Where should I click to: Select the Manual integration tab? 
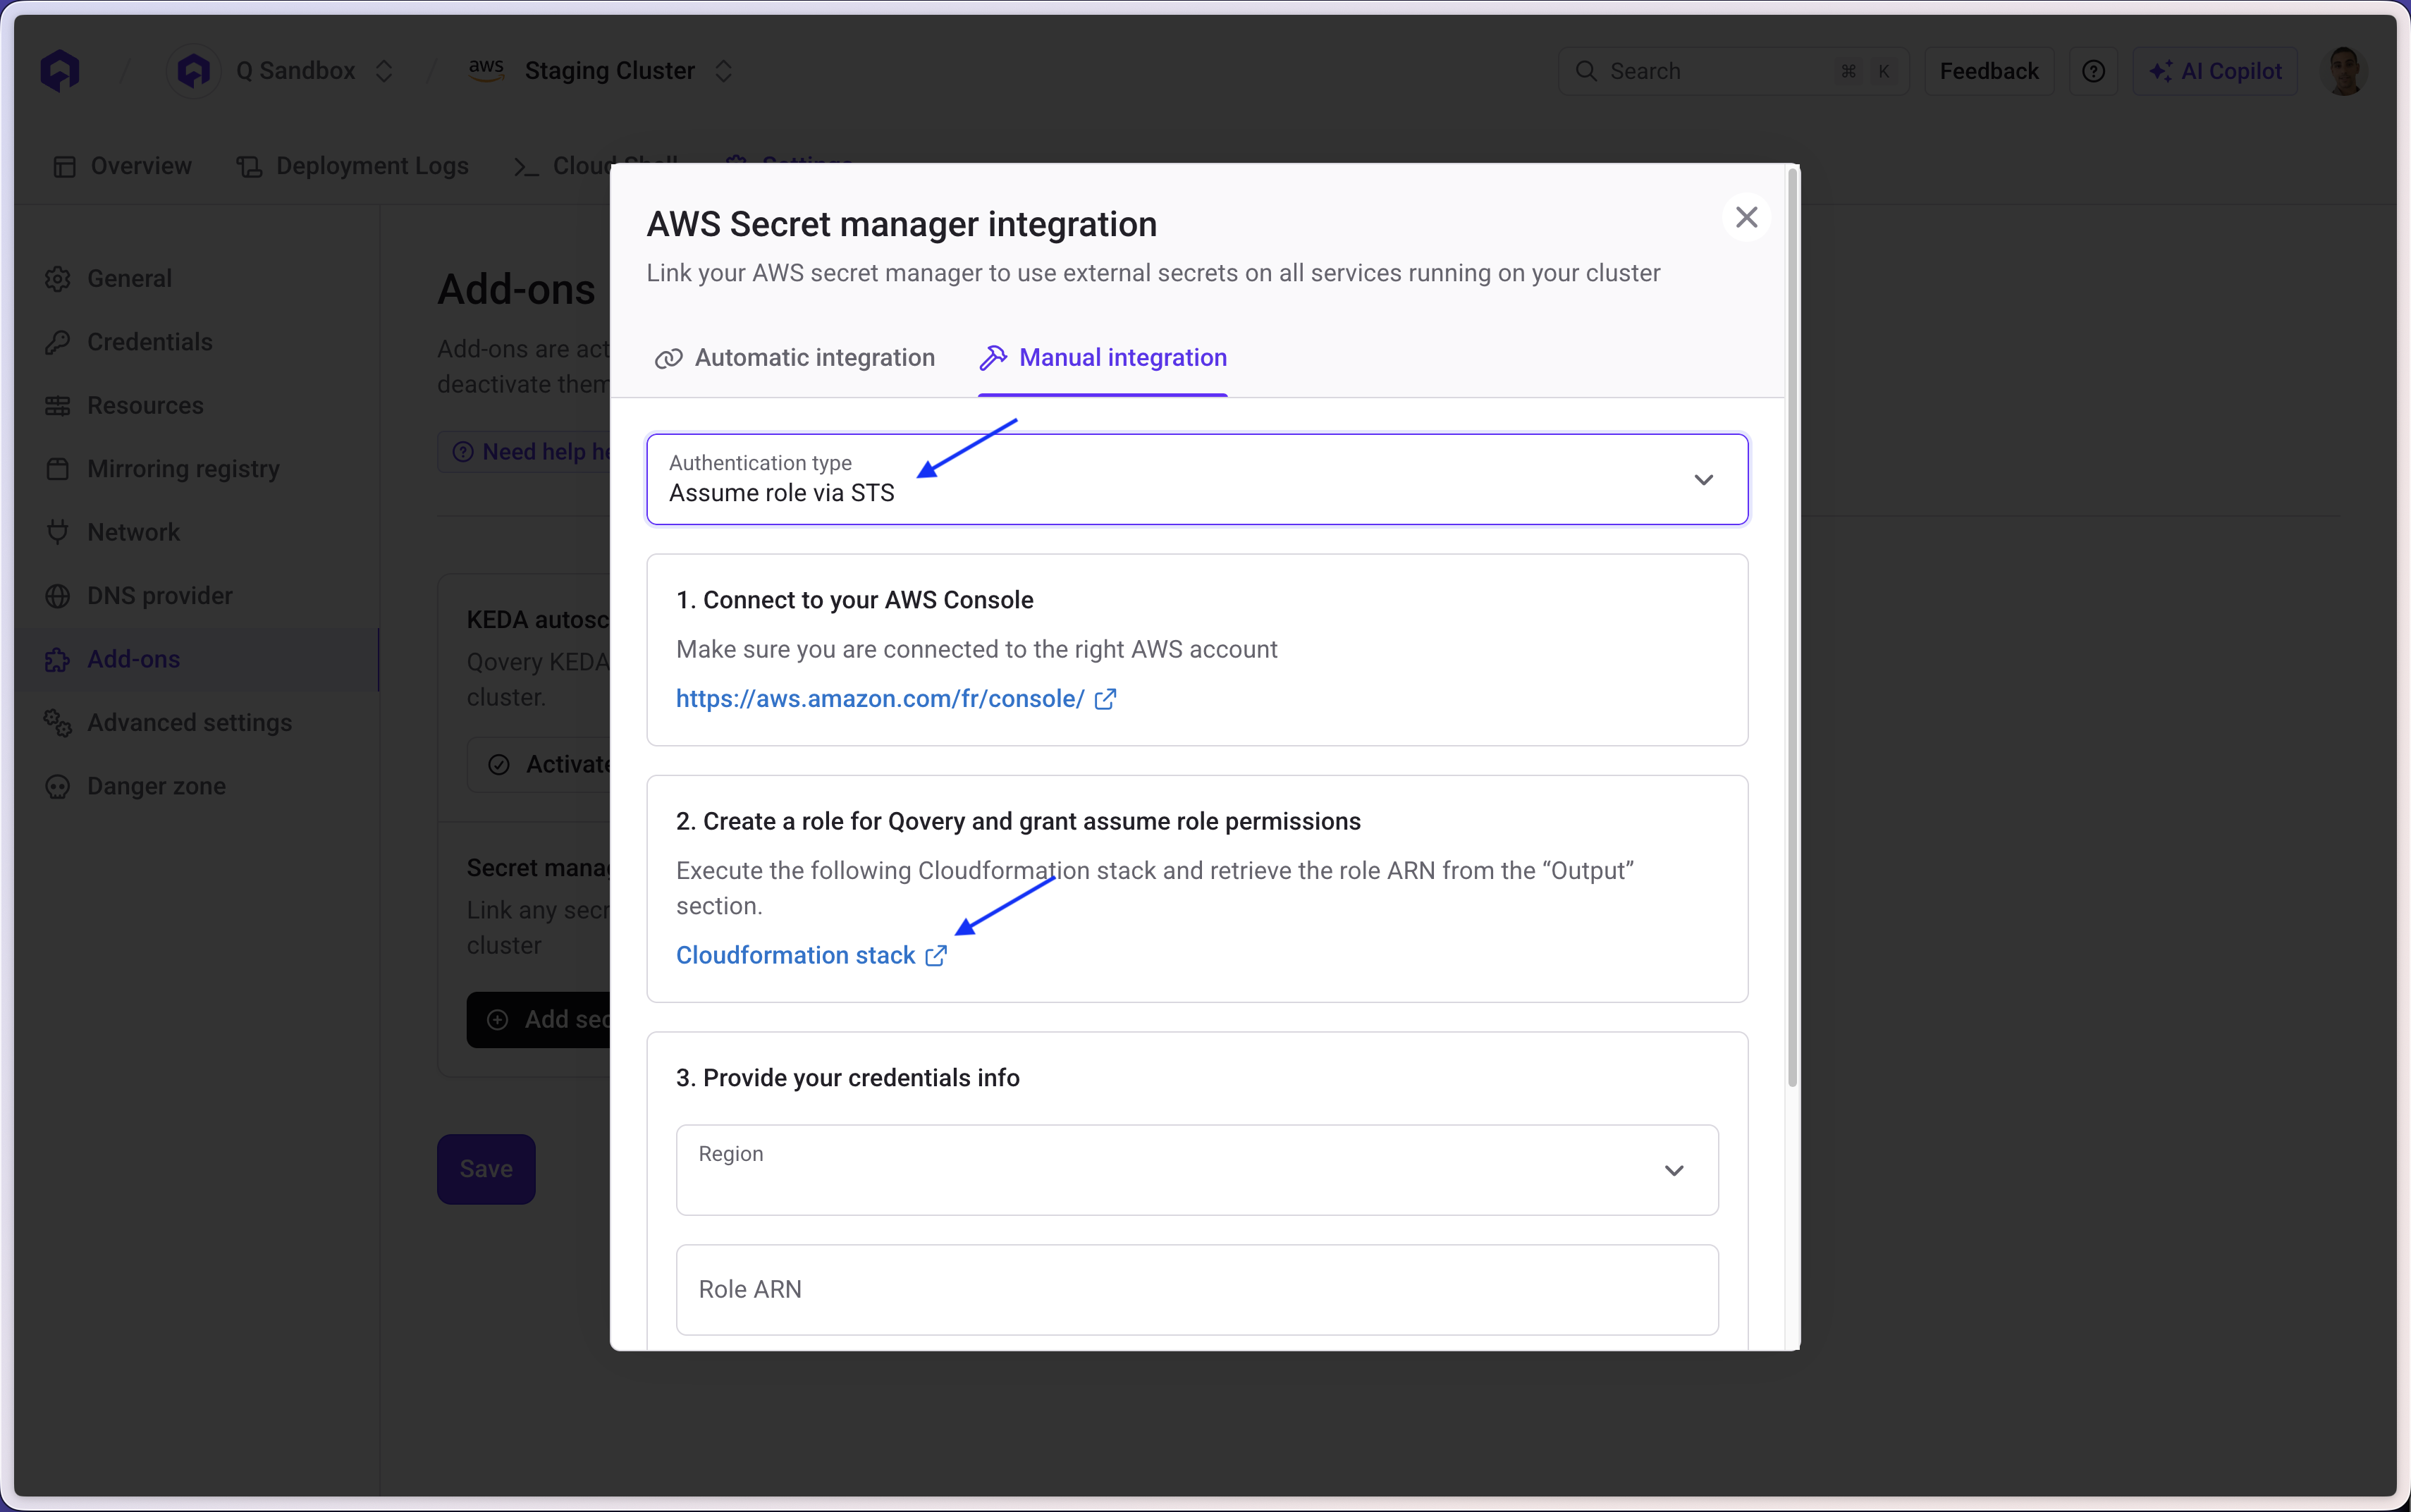click(1103, 358)
